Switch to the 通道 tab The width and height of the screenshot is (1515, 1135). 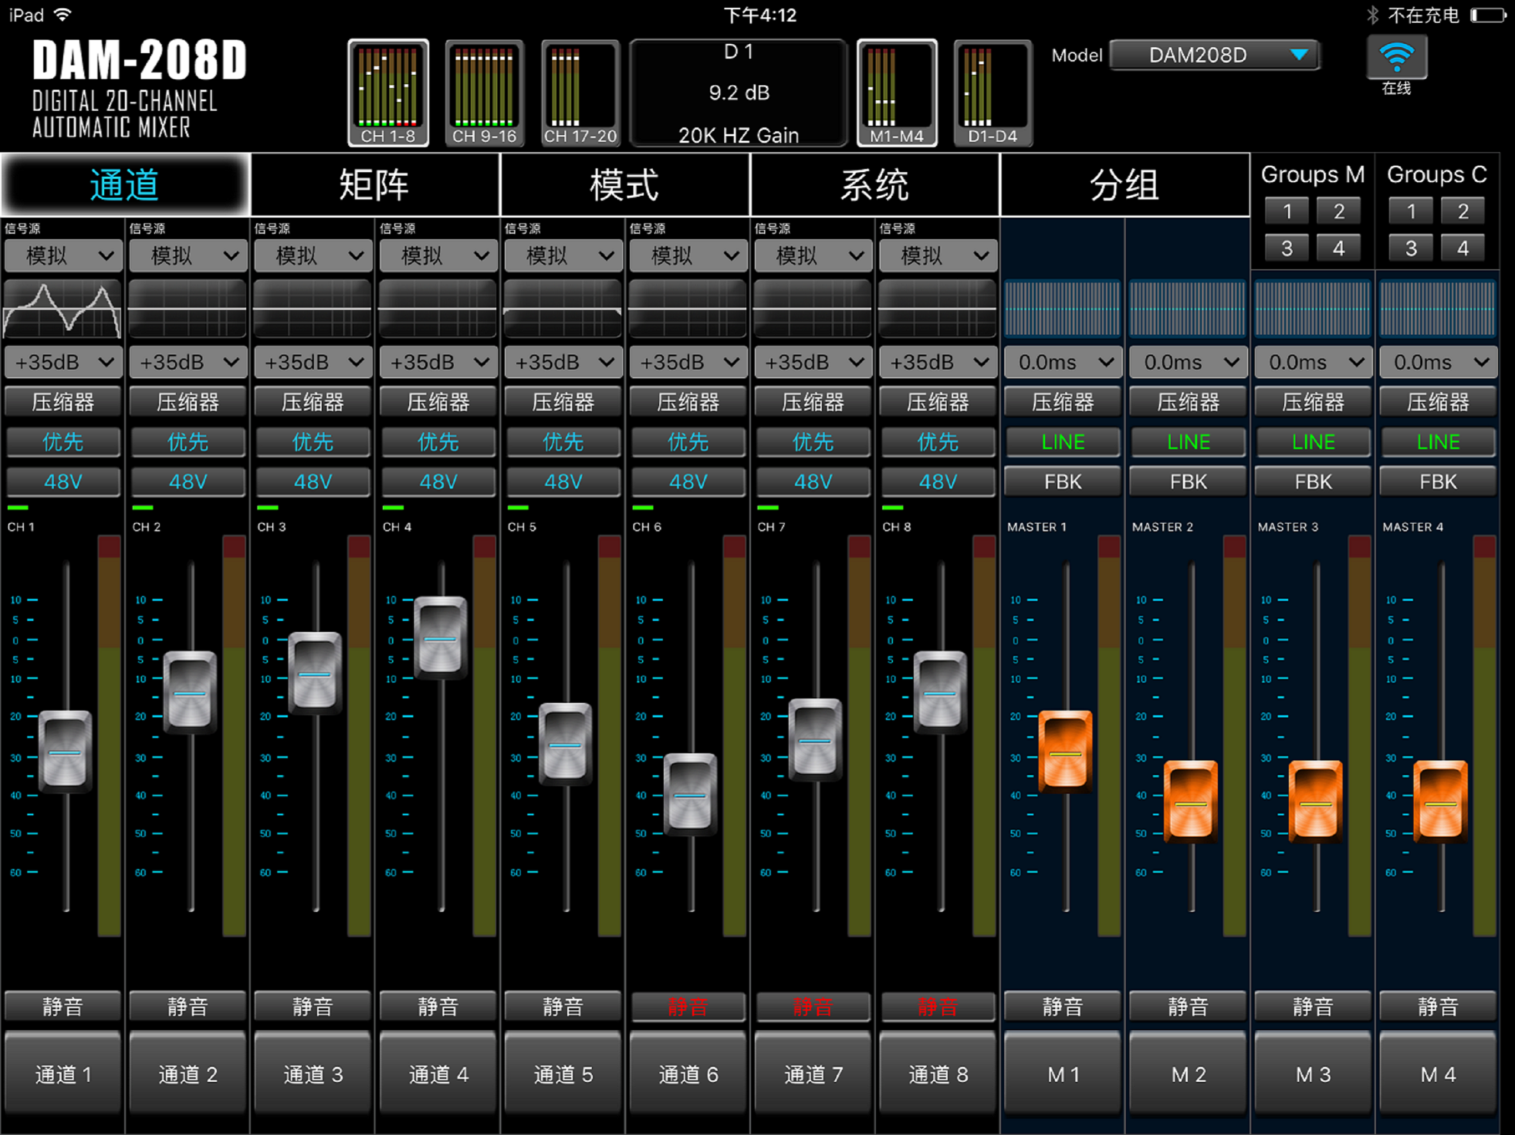pos(125,185)
